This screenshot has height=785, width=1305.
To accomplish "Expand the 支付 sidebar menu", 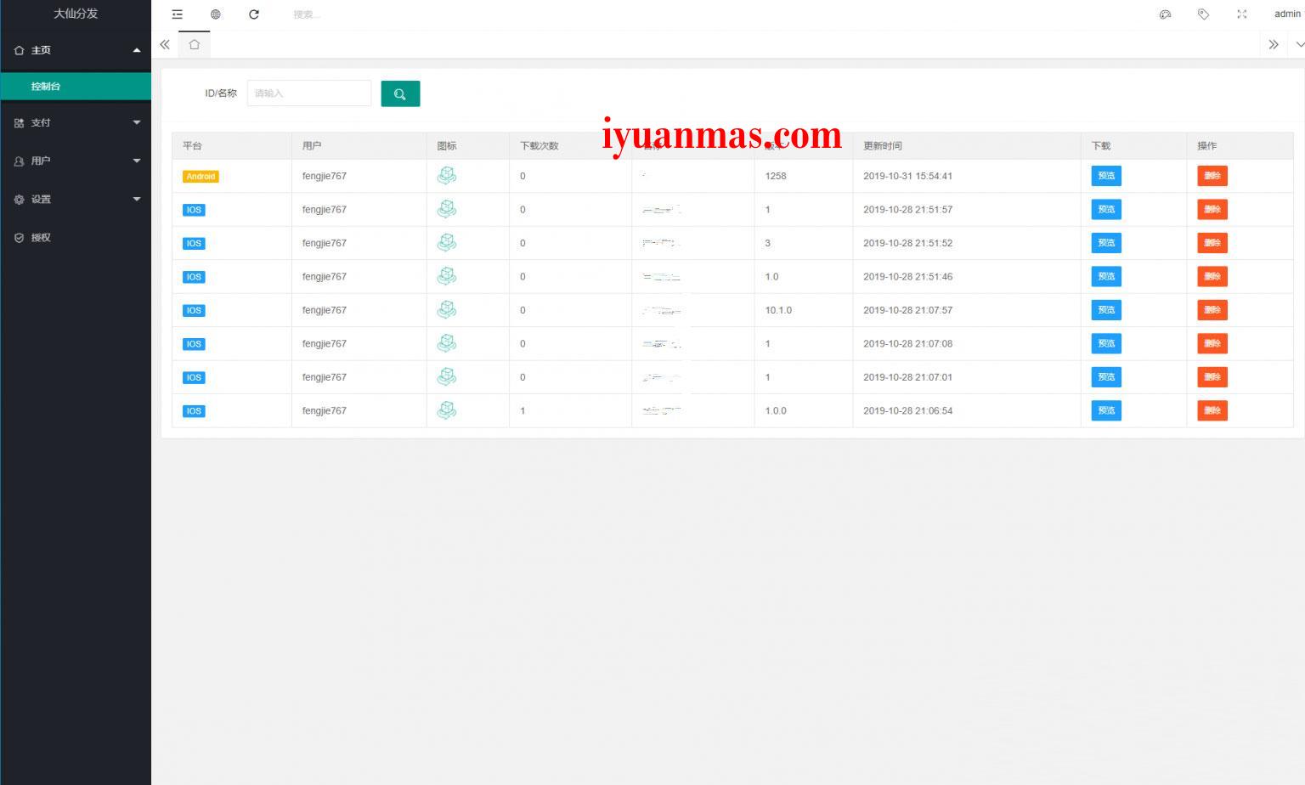I will click(76, 123).
